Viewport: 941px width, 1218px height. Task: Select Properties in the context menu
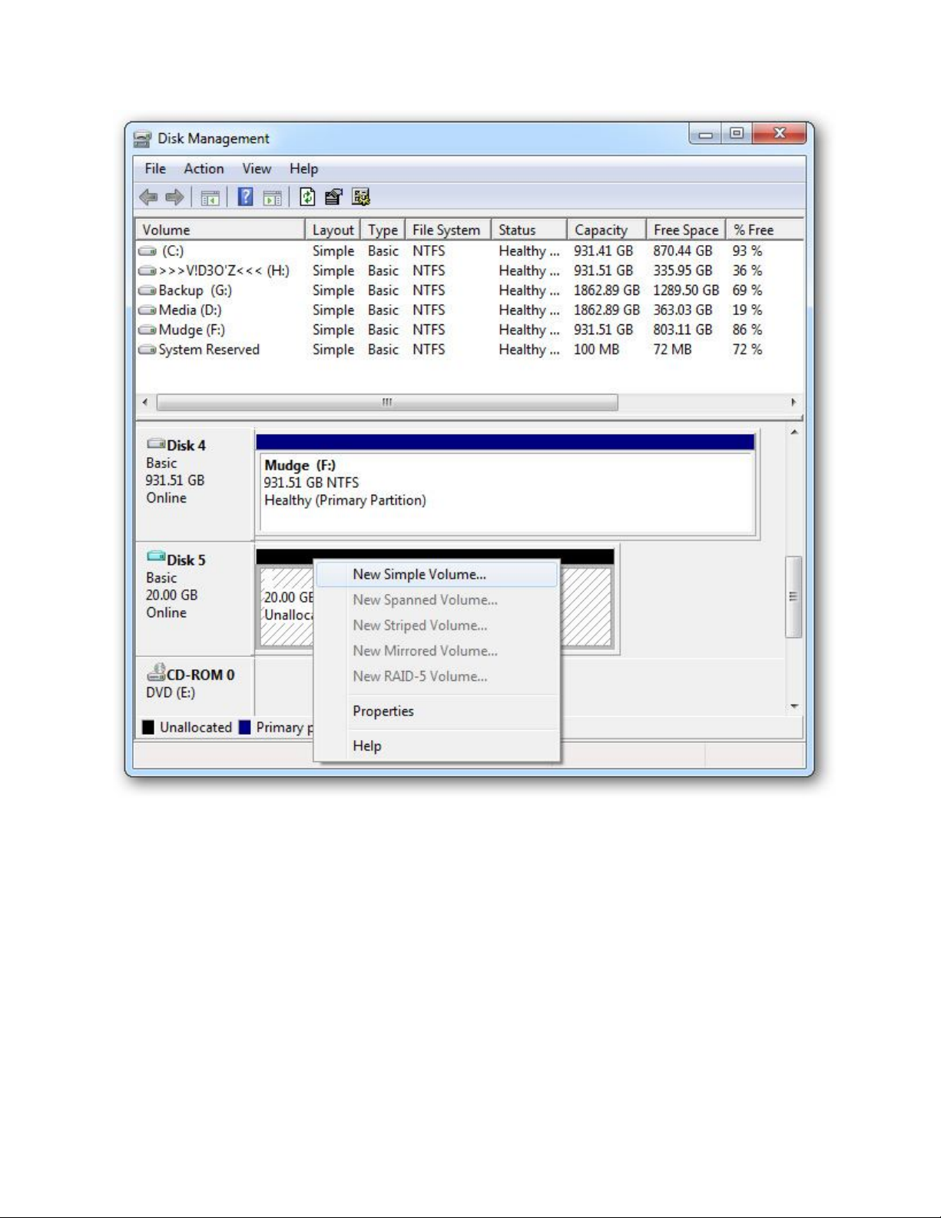[x=383, y=712]
